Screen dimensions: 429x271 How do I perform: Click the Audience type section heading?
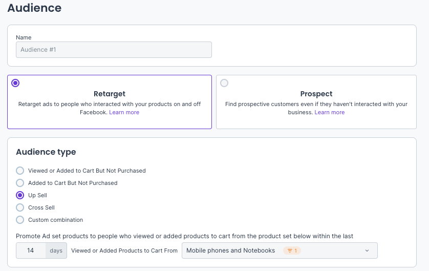[46, 152]
